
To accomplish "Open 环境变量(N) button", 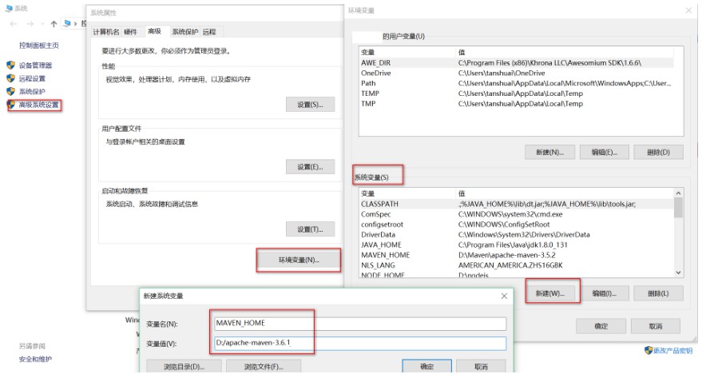I will point(299,260).
